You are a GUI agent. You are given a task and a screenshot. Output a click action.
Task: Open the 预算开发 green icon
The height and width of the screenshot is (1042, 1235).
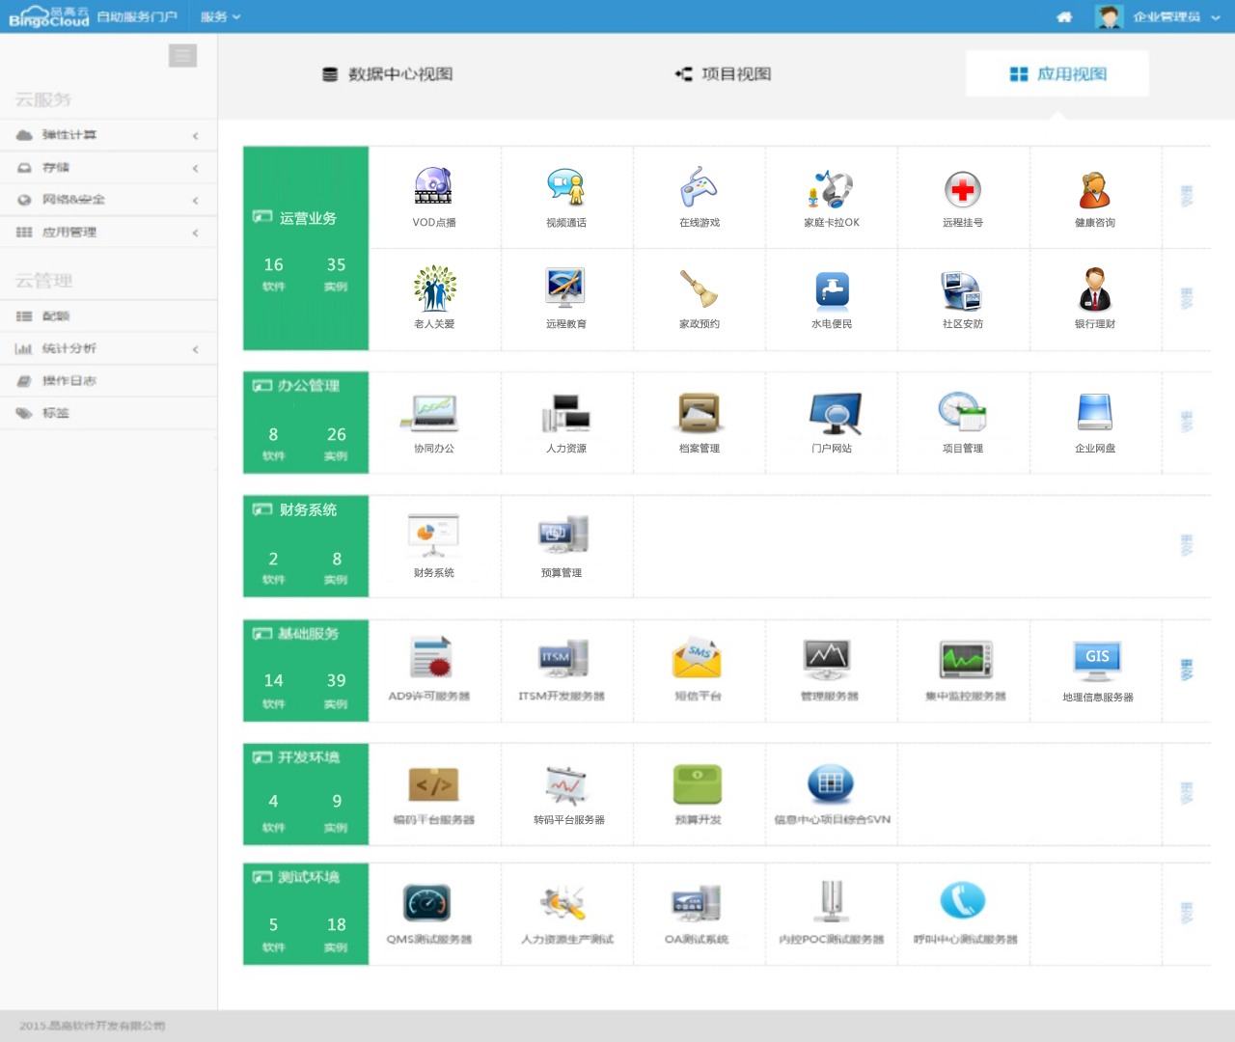pos(698,783)
